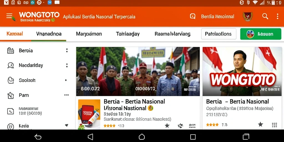Tap the triangle navigation button
Viewport: 284px width, 142px height.
pos(90,137)
